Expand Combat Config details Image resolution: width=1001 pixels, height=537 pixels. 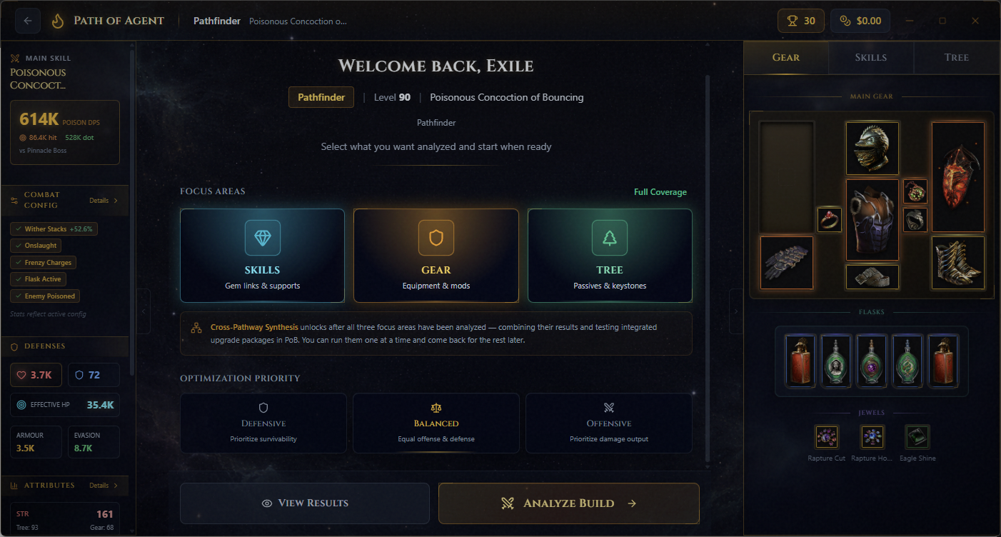104,201
